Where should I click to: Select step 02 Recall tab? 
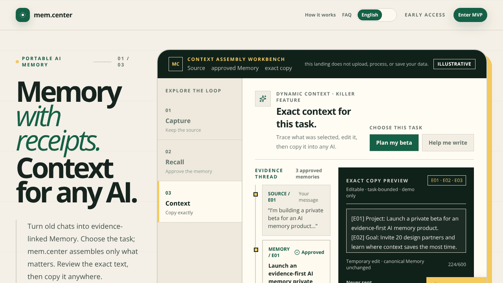tap(200, 160)
